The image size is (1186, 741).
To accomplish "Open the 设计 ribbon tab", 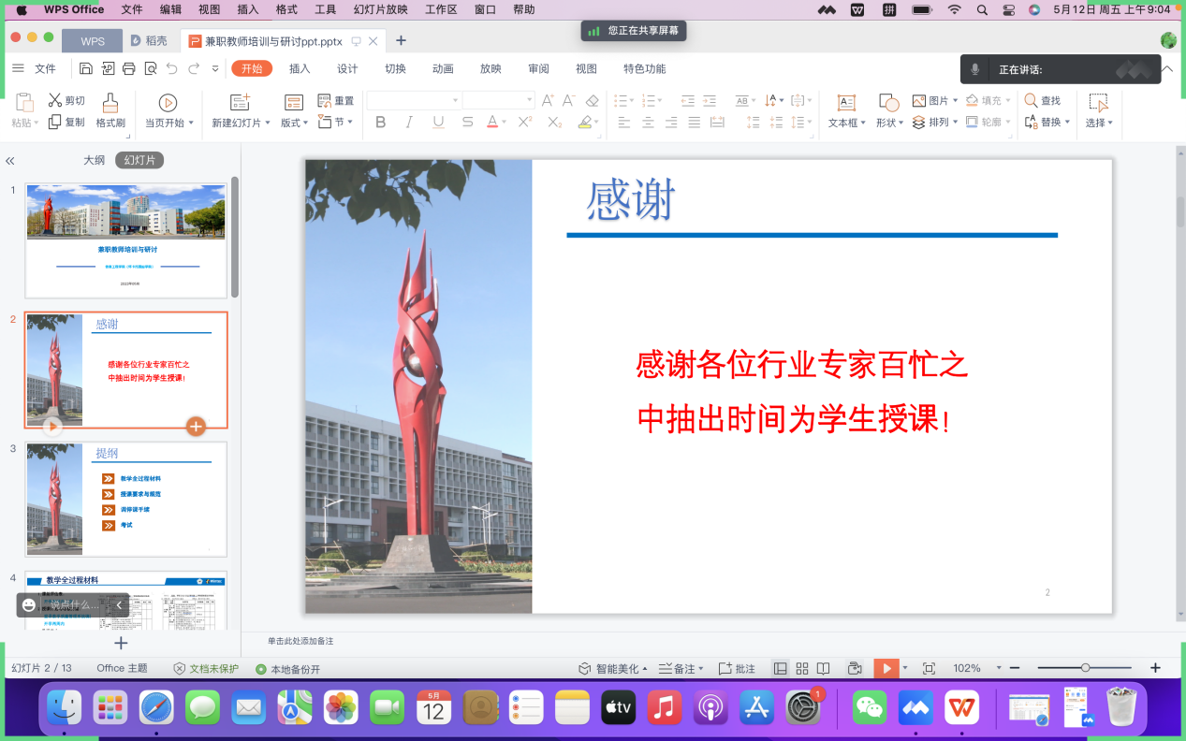I will 347,68.
